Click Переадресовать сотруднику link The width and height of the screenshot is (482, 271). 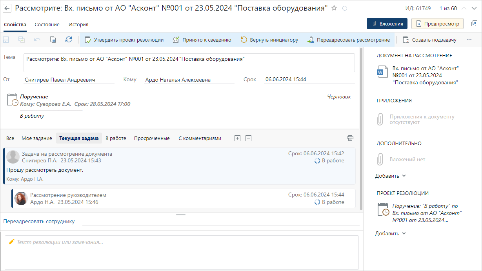pos(39,221)
